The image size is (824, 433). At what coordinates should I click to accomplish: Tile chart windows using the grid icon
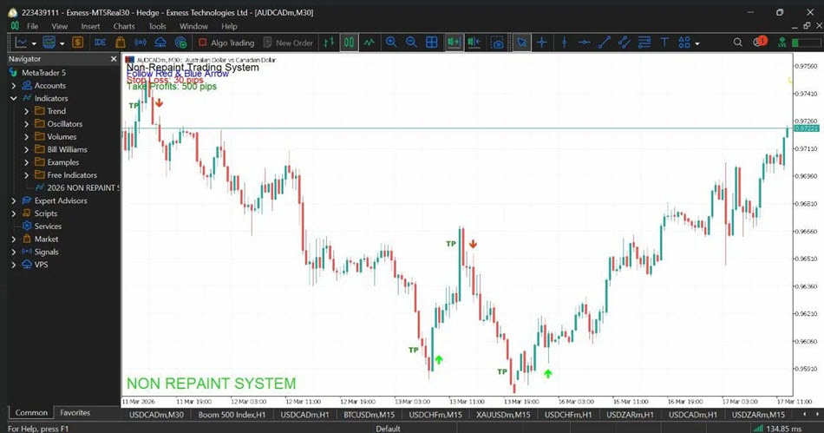point(431,43)
